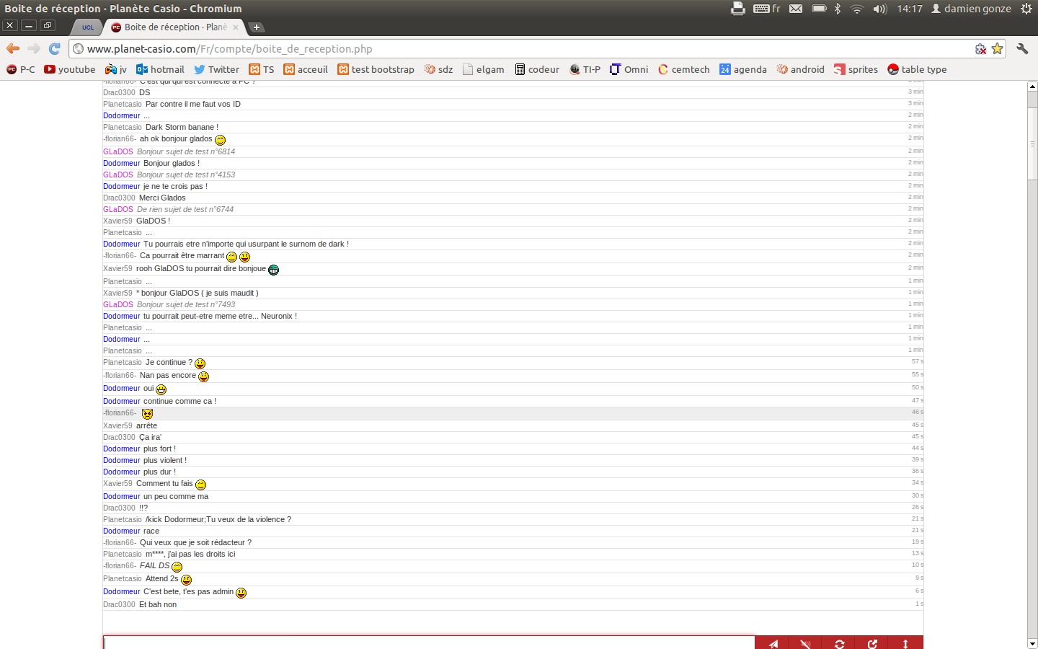Screen dimensions: 1038x649
Task: Close the Boite de réception tab
Action: 236,27
